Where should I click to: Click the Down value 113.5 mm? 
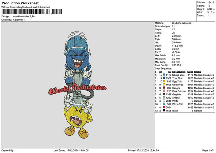pos(177,46)
